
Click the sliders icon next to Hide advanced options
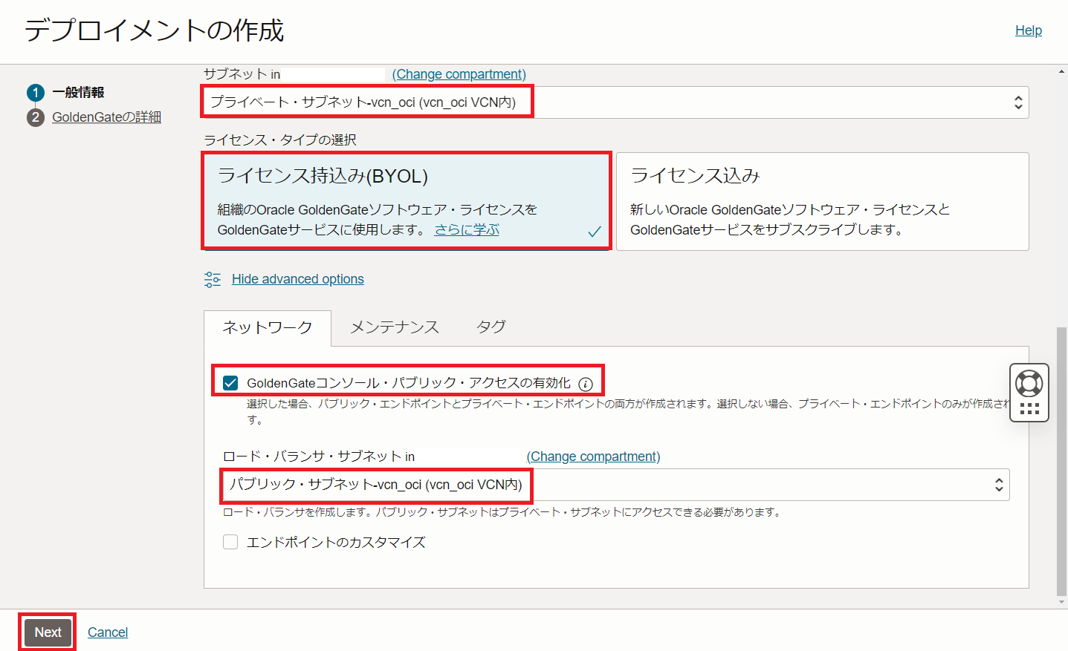213,278
